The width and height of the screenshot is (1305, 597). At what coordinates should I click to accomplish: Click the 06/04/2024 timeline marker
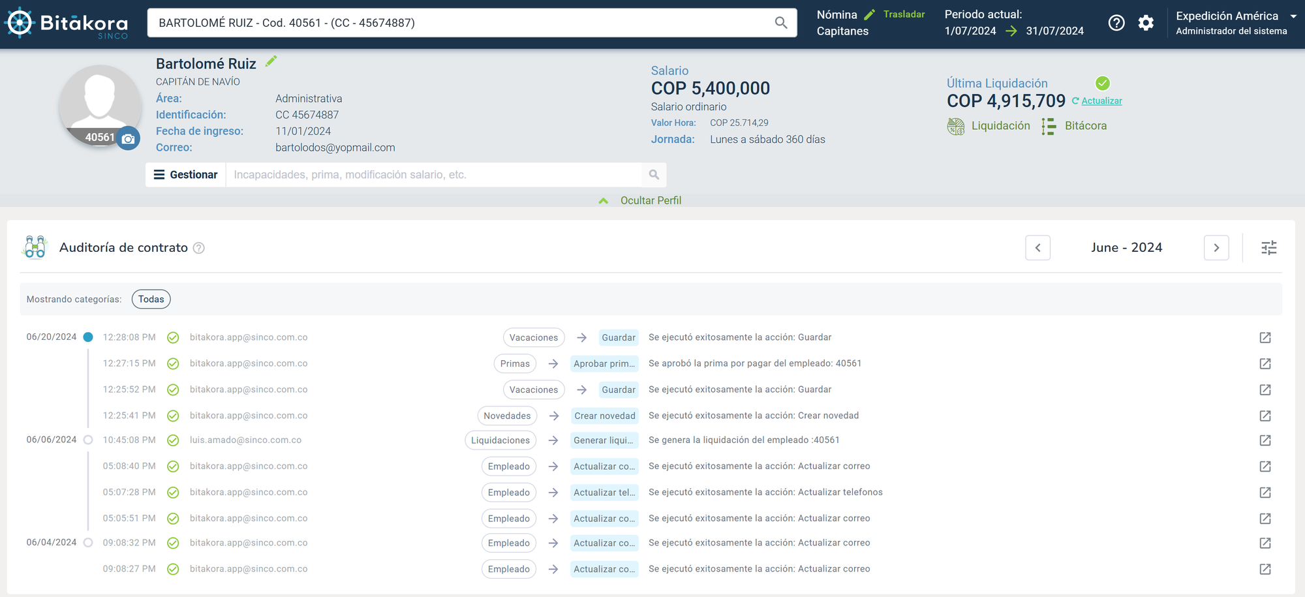click(x=88, y=543)
